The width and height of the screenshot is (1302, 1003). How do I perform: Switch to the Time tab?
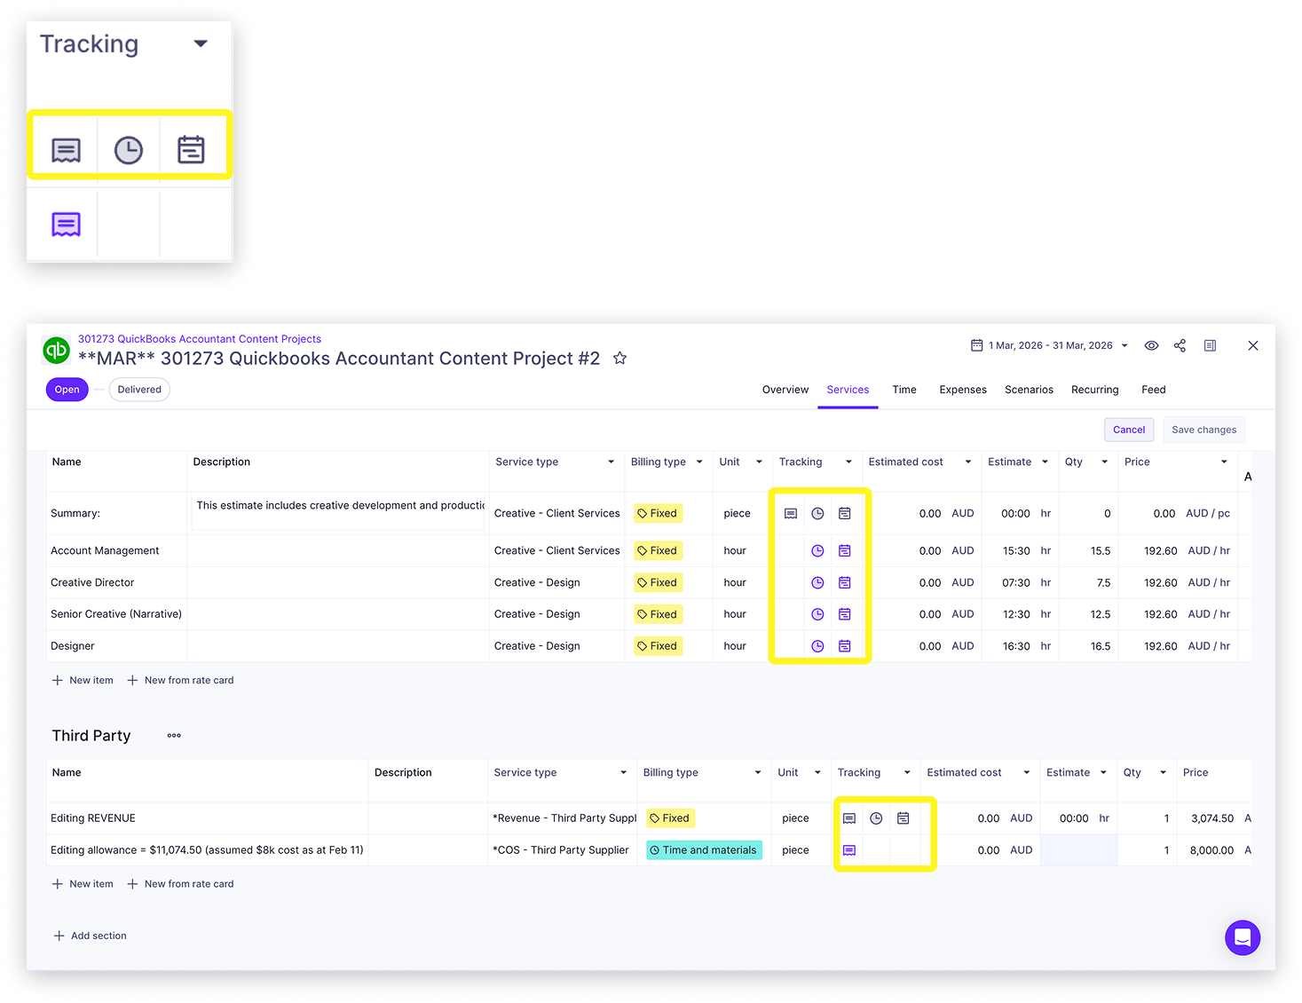(904, 390)
